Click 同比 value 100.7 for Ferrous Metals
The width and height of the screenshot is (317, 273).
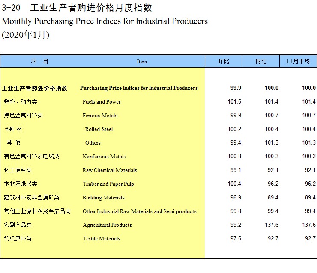pos(272,115)
